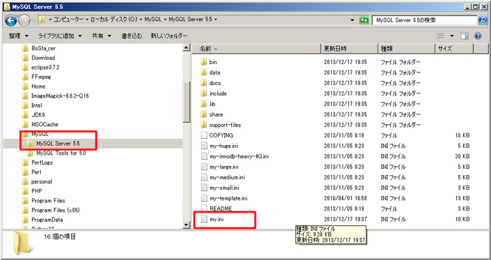Open the help question mark icon
This screenshot has width=491, height=260.
click(x=478, y=36)
